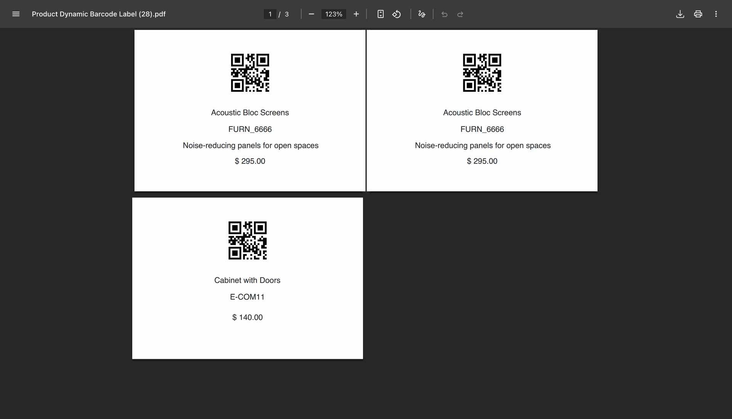Image resolution: width=732 pixels, height=419 pixels.
Task: Open the sidebar menu (hamburger icon)
Action: (16, 14)
